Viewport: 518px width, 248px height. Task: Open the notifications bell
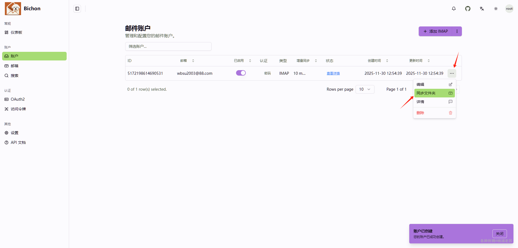click(454, 9)
